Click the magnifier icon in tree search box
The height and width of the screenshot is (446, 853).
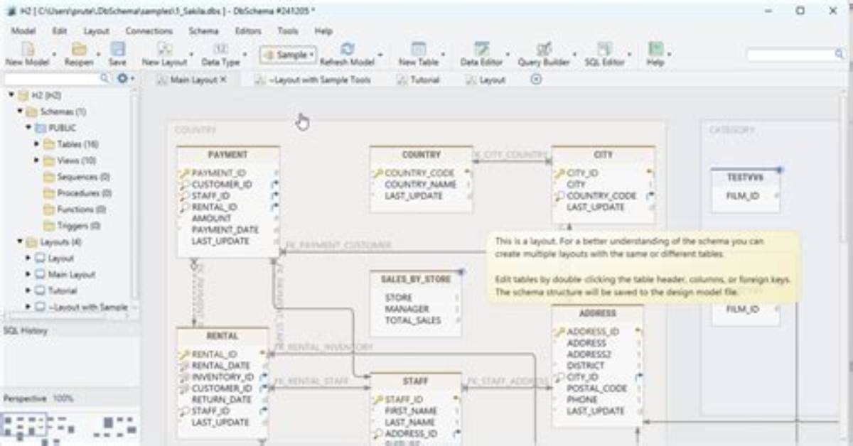(105, 79)
